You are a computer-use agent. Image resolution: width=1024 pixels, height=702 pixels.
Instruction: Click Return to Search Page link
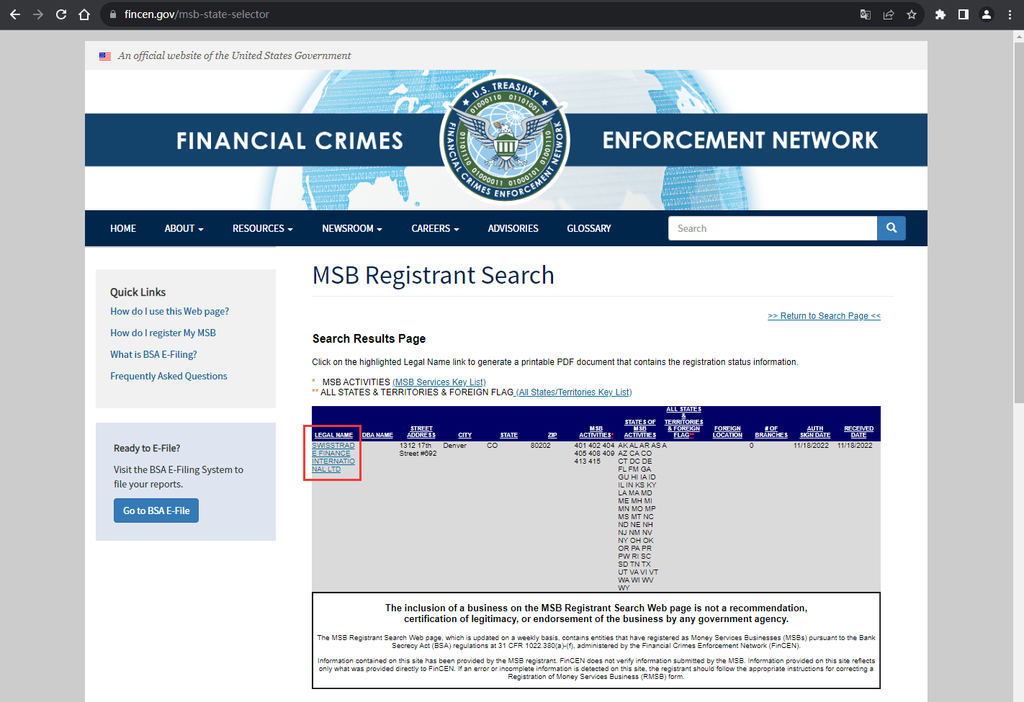pos(824,316)
